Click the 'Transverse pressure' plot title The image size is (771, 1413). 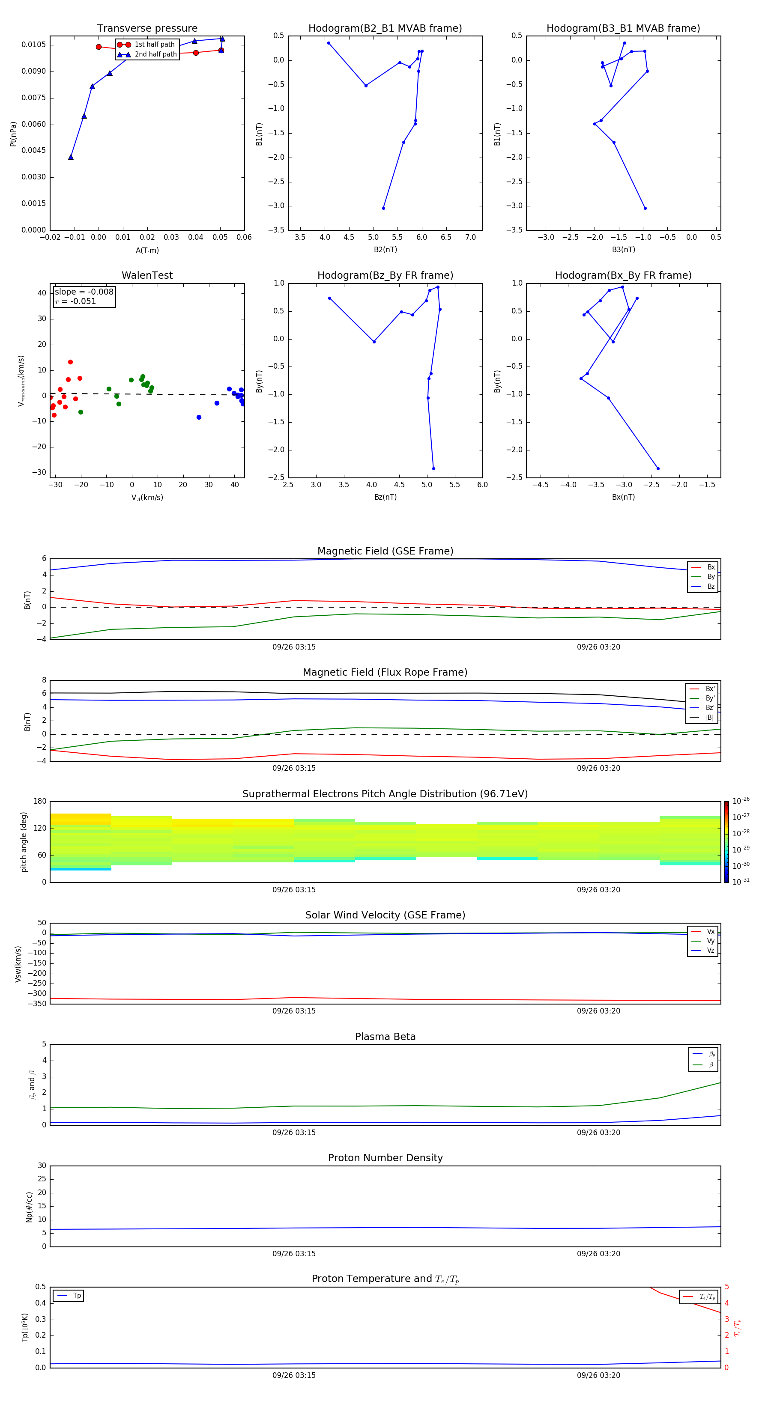tap(147, 29)
